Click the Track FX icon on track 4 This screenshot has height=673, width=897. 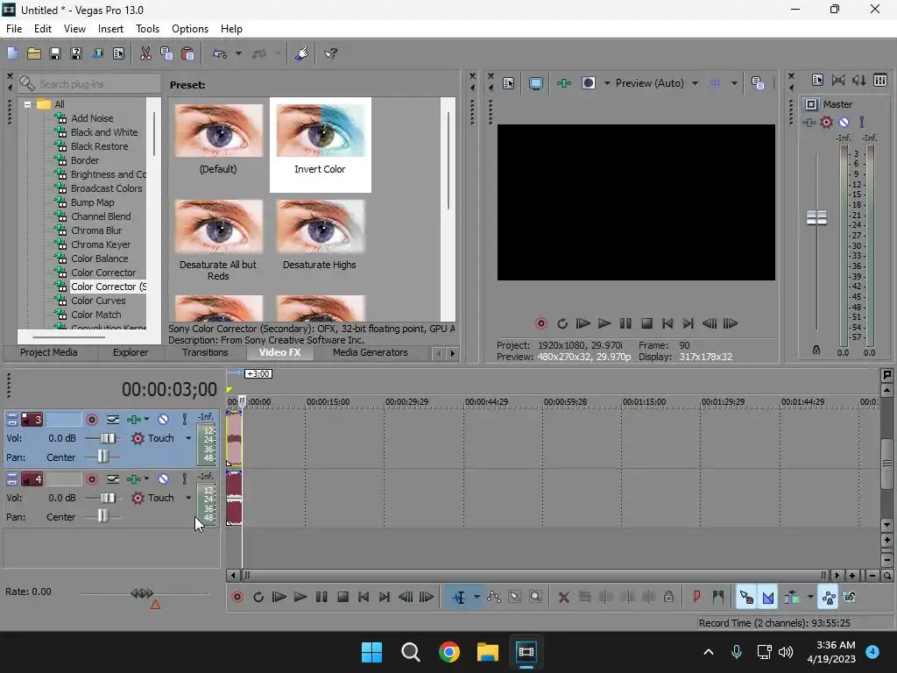[x=134, y=479]
